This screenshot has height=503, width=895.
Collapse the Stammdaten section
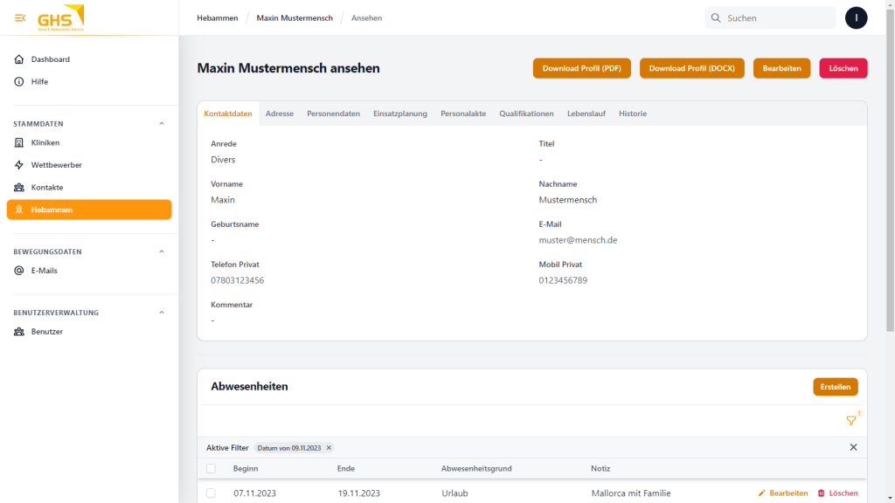[162, 124]
